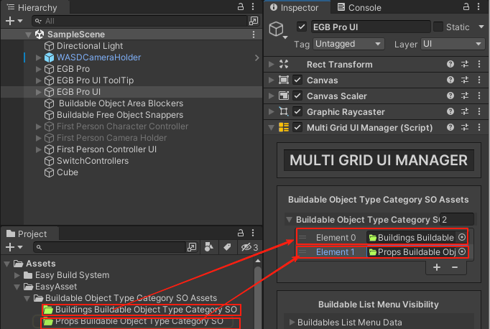Expand the EGB Pro object

click(38, 69)
